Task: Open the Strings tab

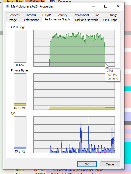Action: pyautogui.click(x=113, y=15)
